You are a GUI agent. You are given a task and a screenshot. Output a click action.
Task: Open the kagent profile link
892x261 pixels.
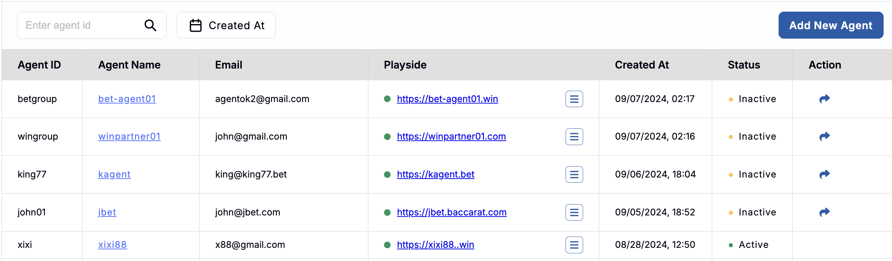114,174
